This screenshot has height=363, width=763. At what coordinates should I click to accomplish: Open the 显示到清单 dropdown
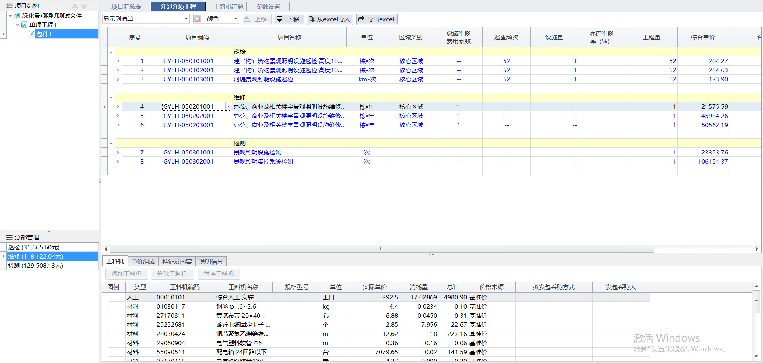(186, 19)
